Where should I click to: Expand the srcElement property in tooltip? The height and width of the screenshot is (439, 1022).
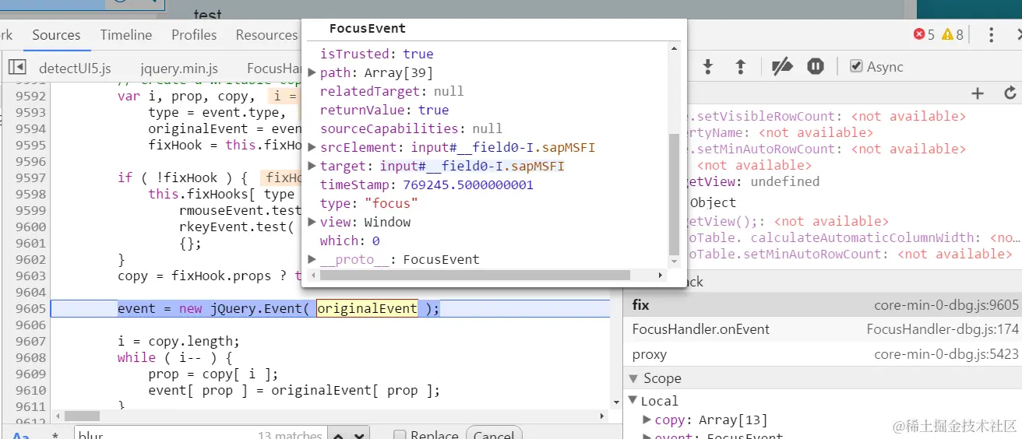point(312,147)
